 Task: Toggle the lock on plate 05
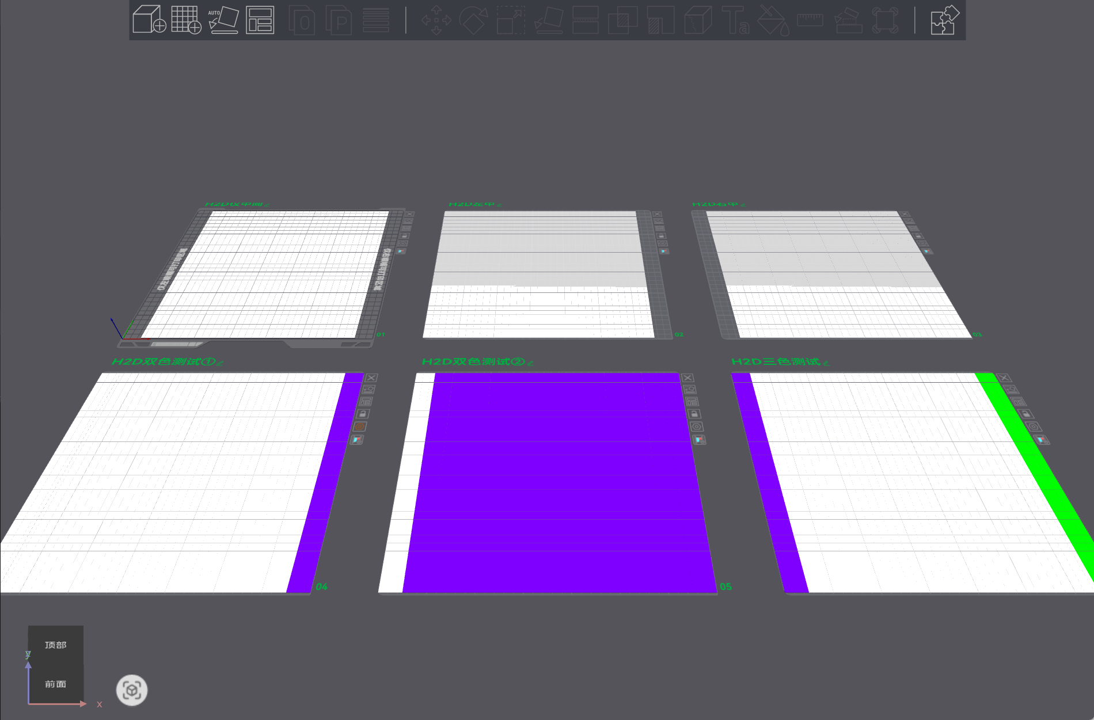click(x=694, y=414)
